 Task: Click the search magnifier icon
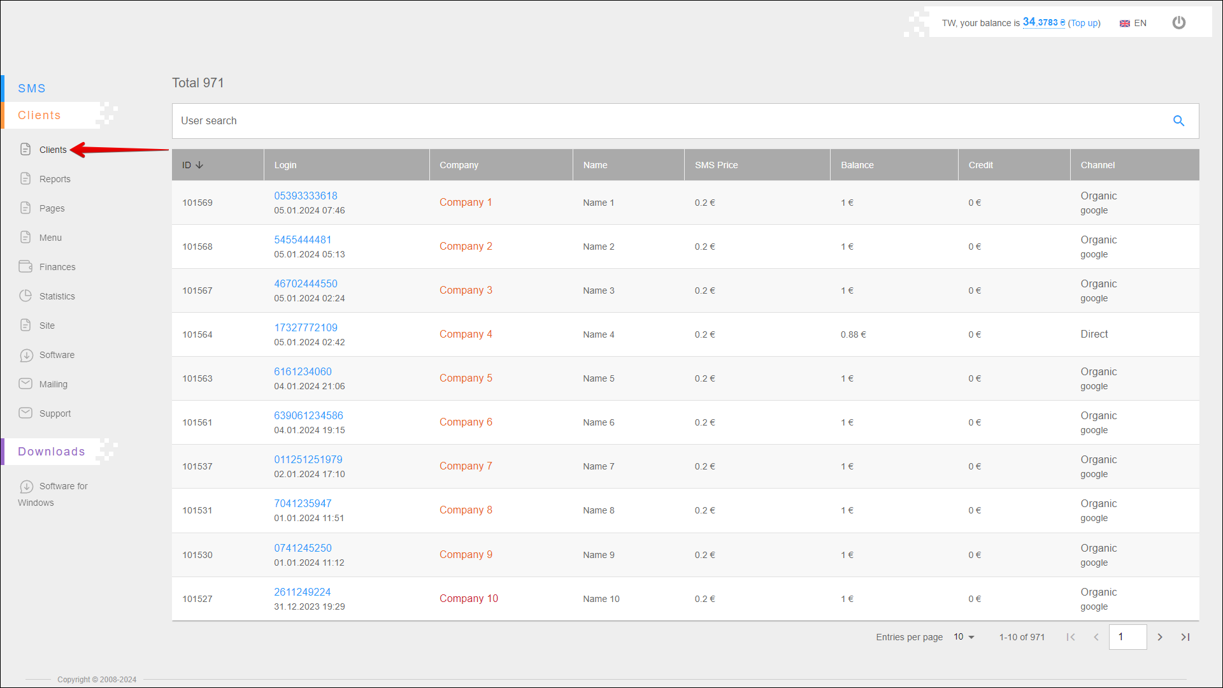coord(1178,121)
